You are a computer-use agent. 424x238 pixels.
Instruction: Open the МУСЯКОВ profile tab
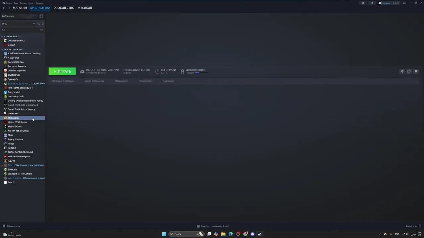point(85,8)
